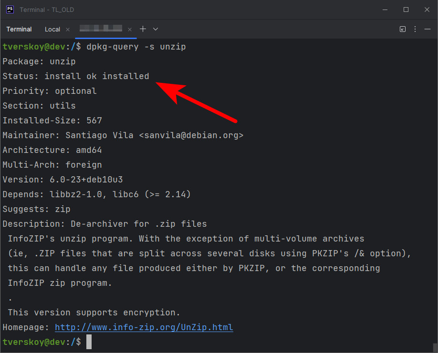Viewport: 438px width, 353px height.
Task: Click the 'dpkg-query -s unzip' command
Action: [136, 47]
